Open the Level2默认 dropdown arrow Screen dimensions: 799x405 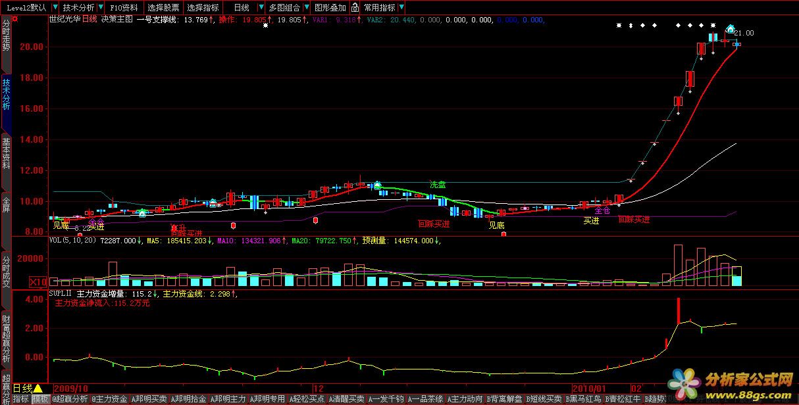pyautogui.click(x=54, y=8)
